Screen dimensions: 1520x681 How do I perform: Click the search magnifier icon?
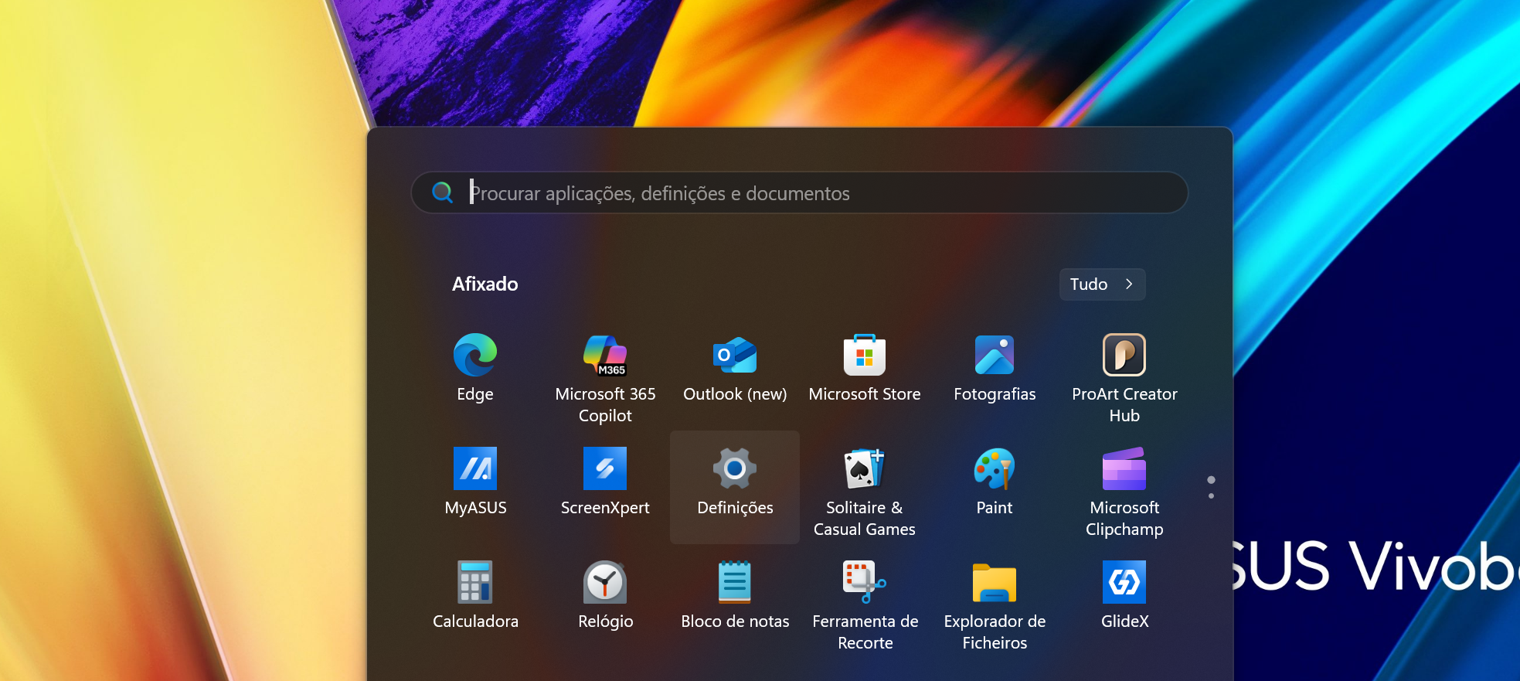(x=443, y=192)
